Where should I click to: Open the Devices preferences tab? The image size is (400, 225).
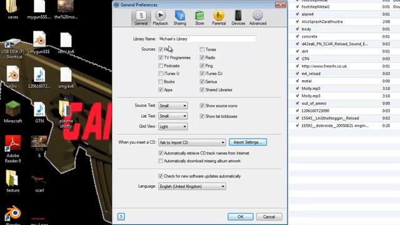coord(238,17)
